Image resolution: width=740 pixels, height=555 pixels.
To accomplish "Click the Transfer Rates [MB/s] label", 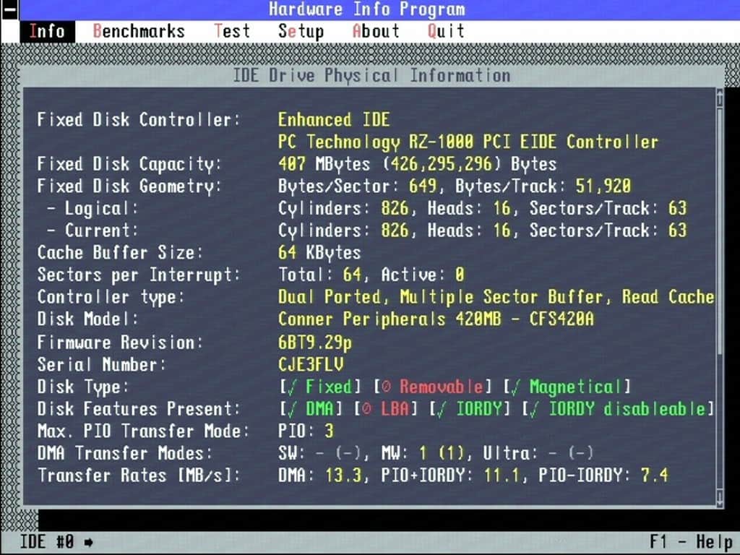I will coord(139,476).
